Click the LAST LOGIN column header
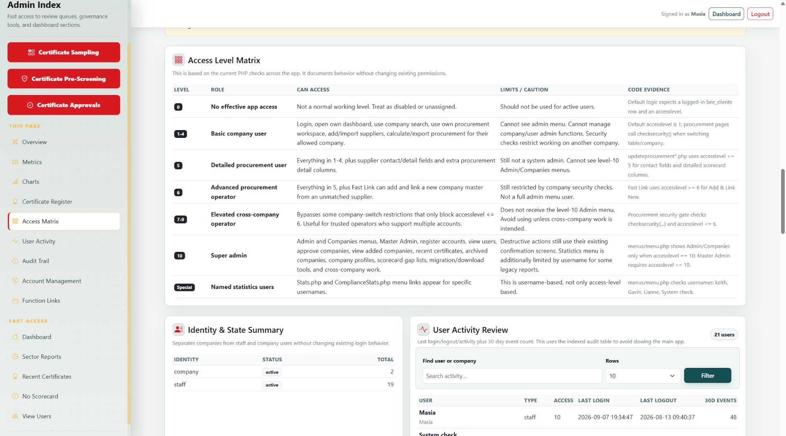786x436 pixels. (593, 400)
